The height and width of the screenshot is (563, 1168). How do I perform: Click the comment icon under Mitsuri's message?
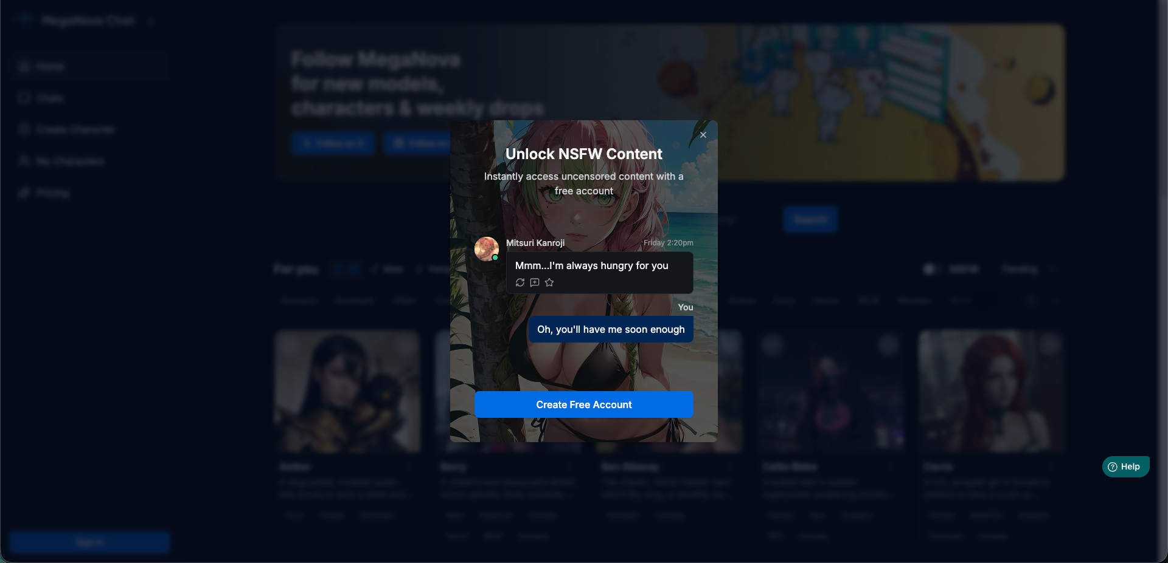(x=535, y=282)
